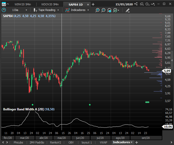174x145 pixels.
Task: Open the zoom history clock dropdown
Action: coord(116,10)
